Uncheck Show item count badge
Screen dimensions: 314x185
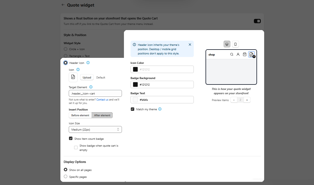[71, 139]
